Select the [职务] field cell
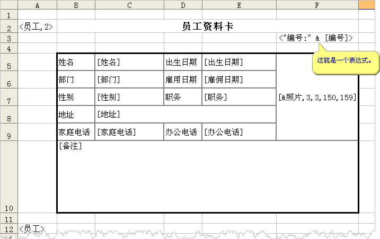Screen dimensions: 380x239 tap(238, 97)
